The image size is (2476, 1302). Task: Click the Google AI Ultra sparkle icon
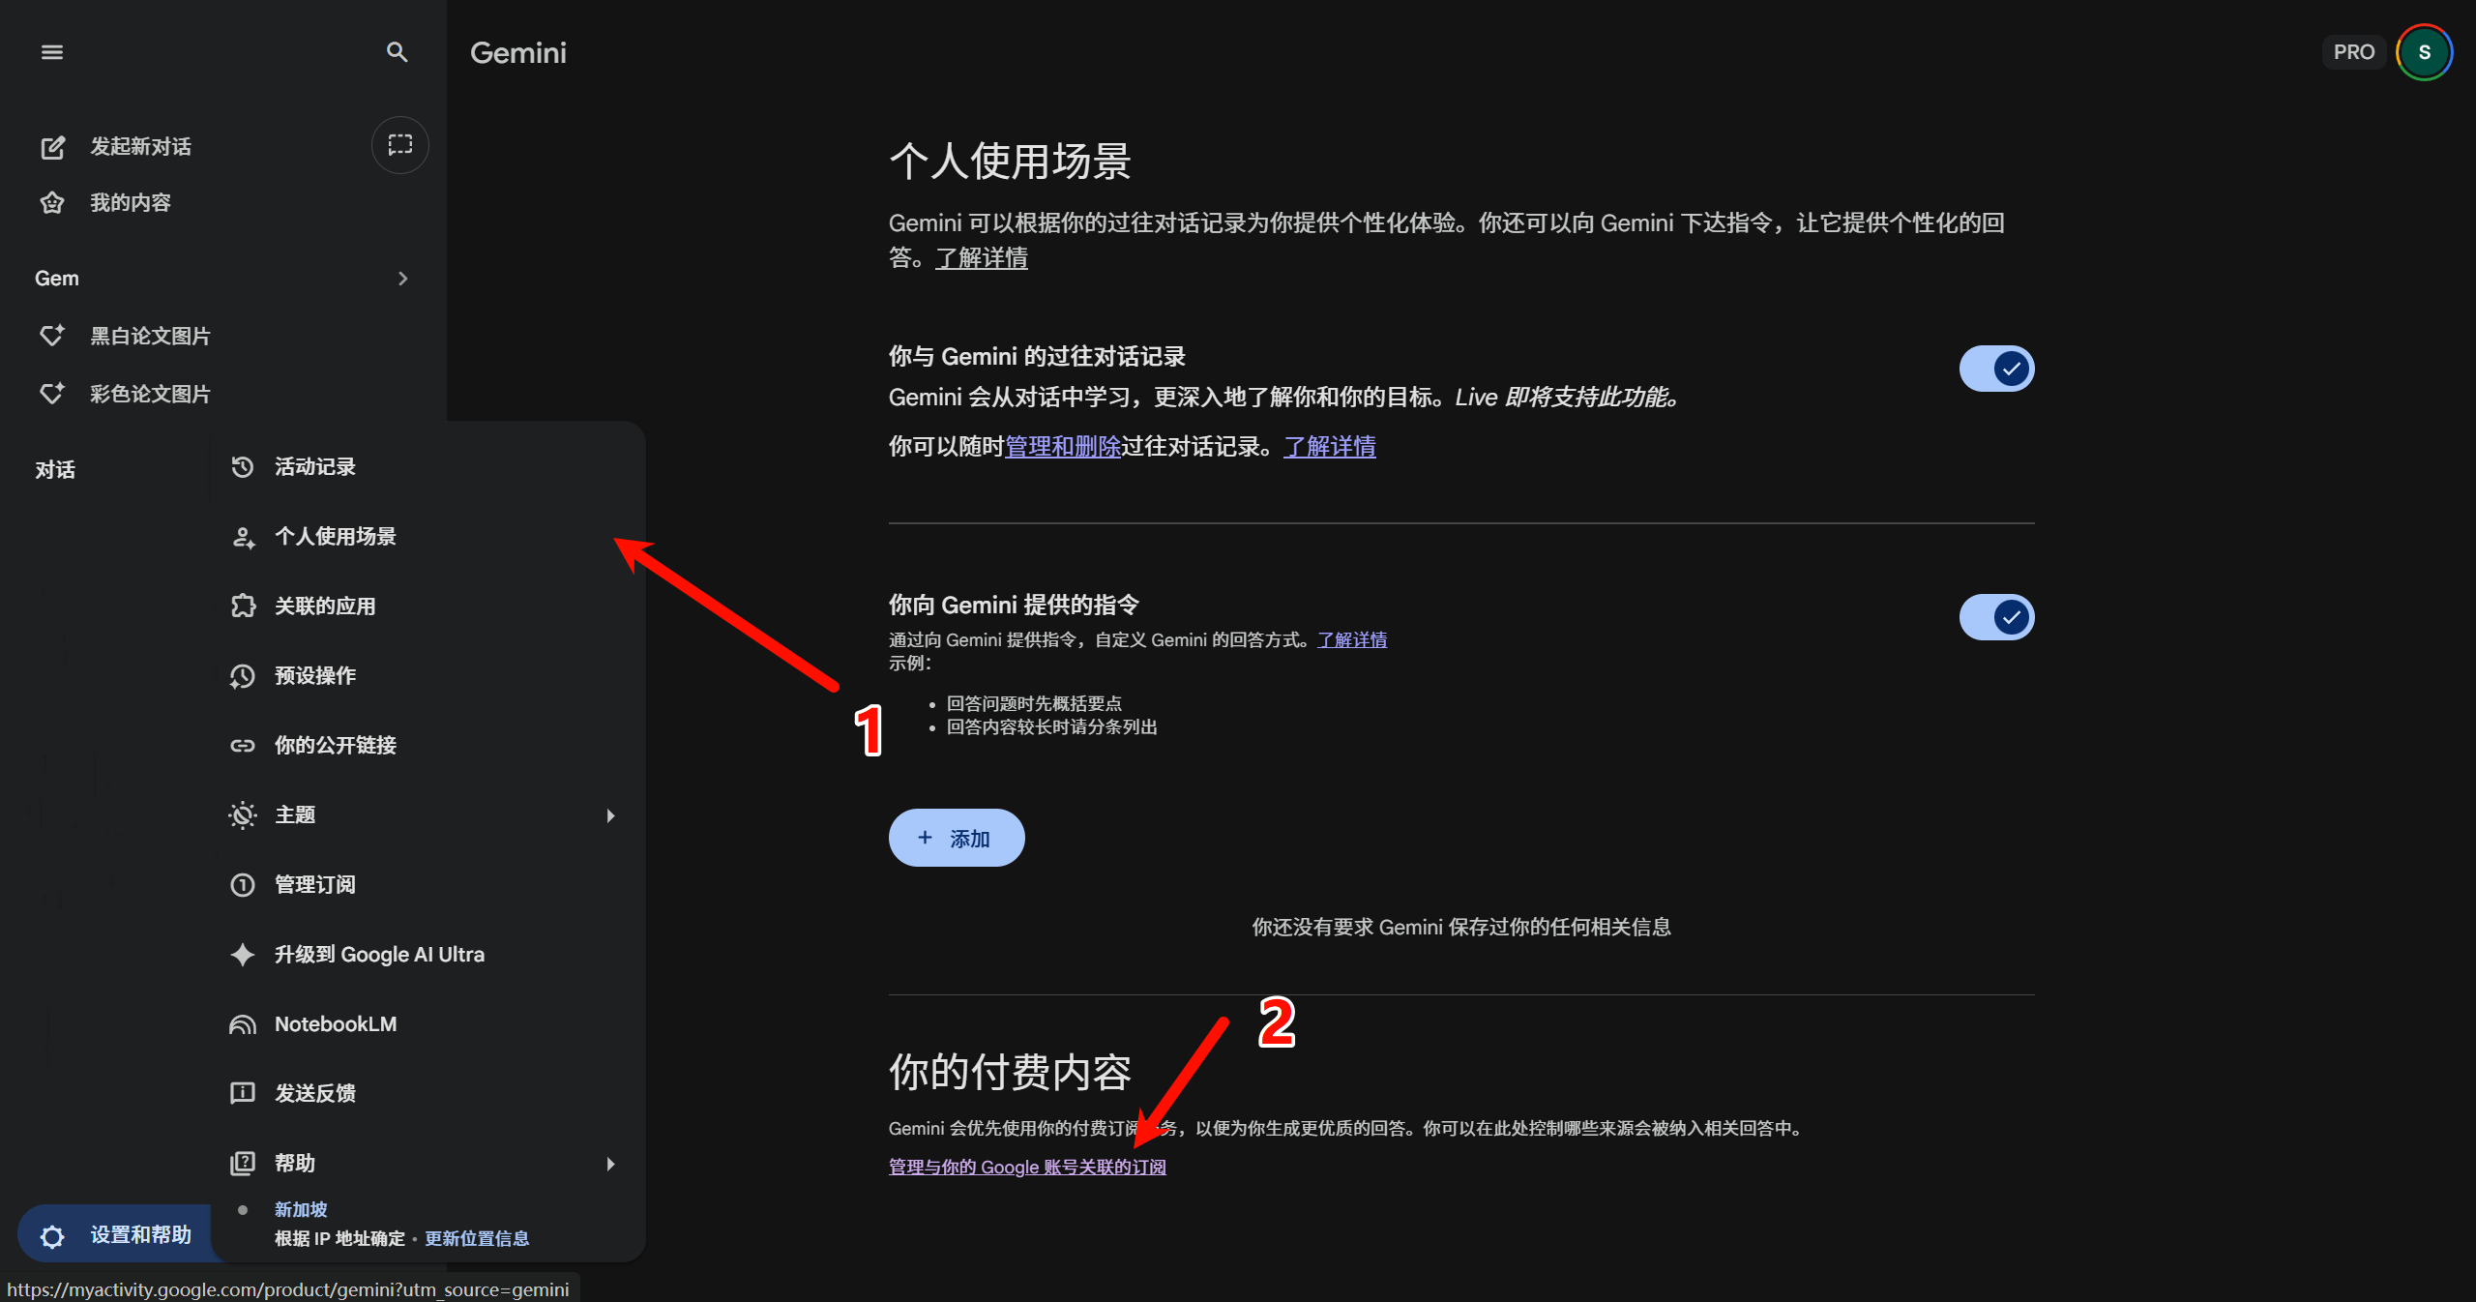(x=243, y=955)
